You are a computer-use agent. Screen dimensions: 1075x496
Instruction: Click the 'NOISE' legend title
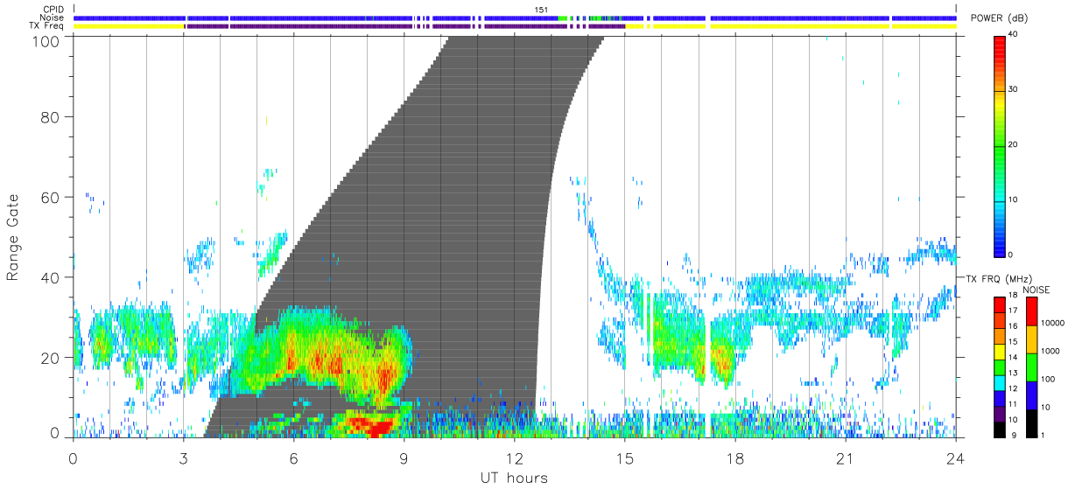tap(1036, 290)
